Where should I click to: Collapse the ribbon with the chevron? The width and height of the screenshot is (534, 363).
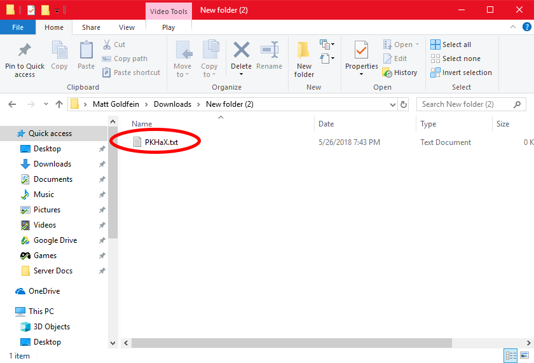point(512,27)
